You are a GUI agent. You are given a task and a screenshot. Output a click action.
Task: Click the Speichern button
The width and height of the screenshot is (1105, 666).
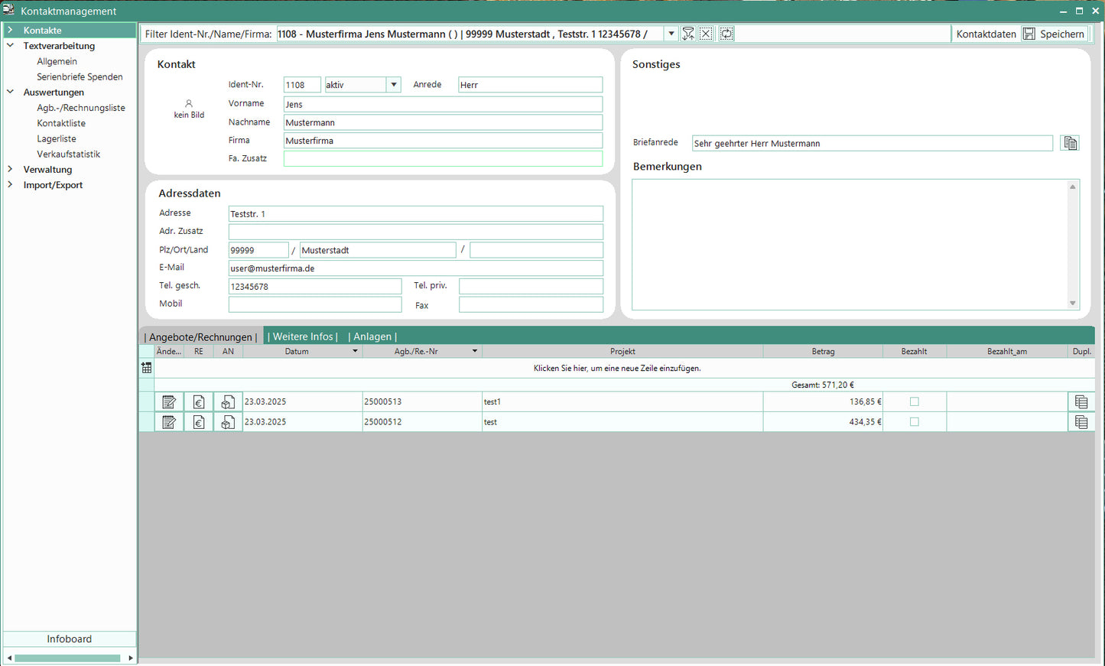(x=1055, y=34)
